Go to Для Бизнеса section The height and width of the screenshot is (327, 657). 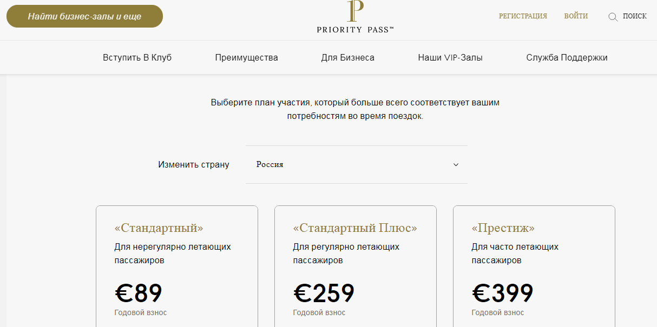(x=347, y=57)
